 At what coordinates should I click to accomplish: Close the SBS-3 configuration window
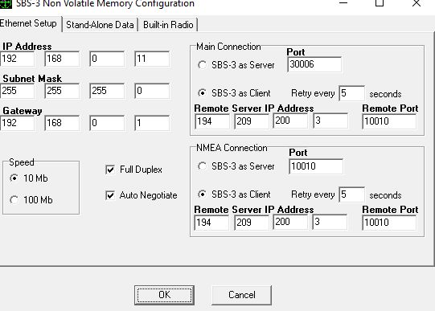click(417, 3)
